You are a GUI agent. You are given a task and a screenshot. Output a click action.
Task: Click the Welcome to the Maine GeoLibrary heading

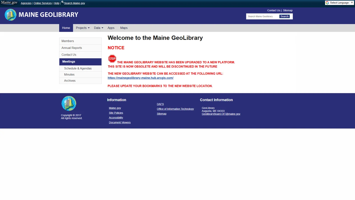click(155, 38)
